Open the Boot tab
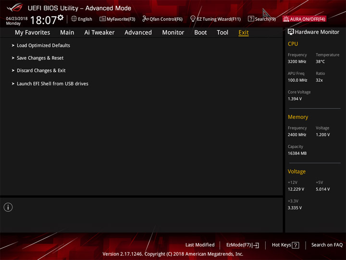 (x=200, y=33)
